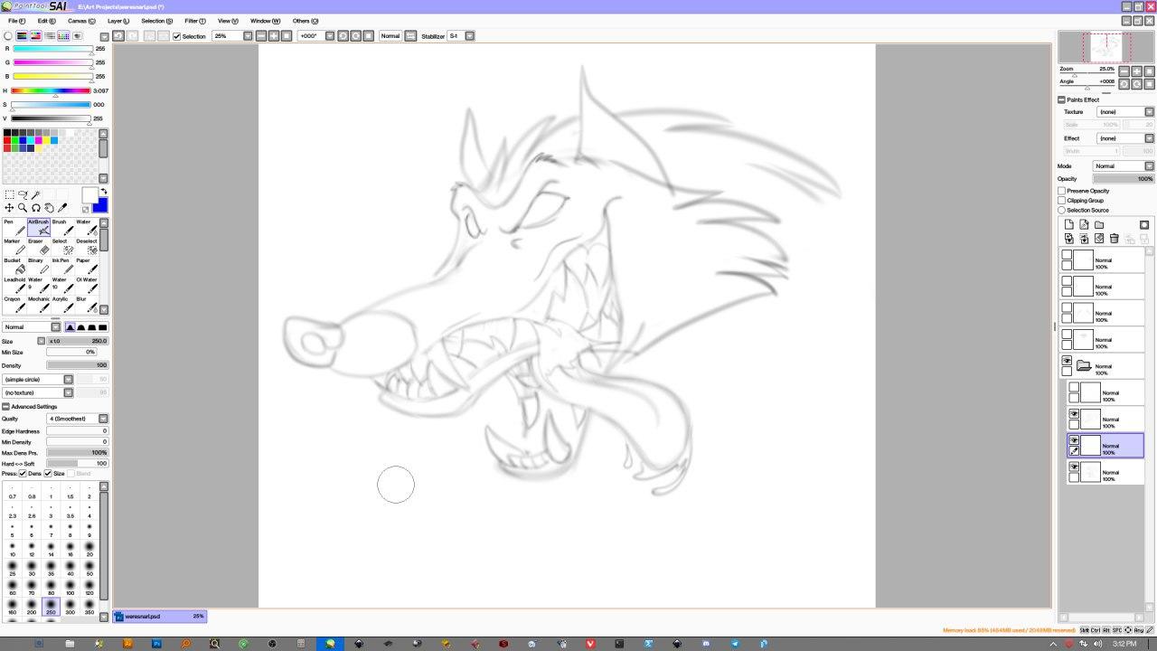The height and width of the screenshot is (651, 1157).
Task: Select the Brush tool
Action: coord(62,227)
